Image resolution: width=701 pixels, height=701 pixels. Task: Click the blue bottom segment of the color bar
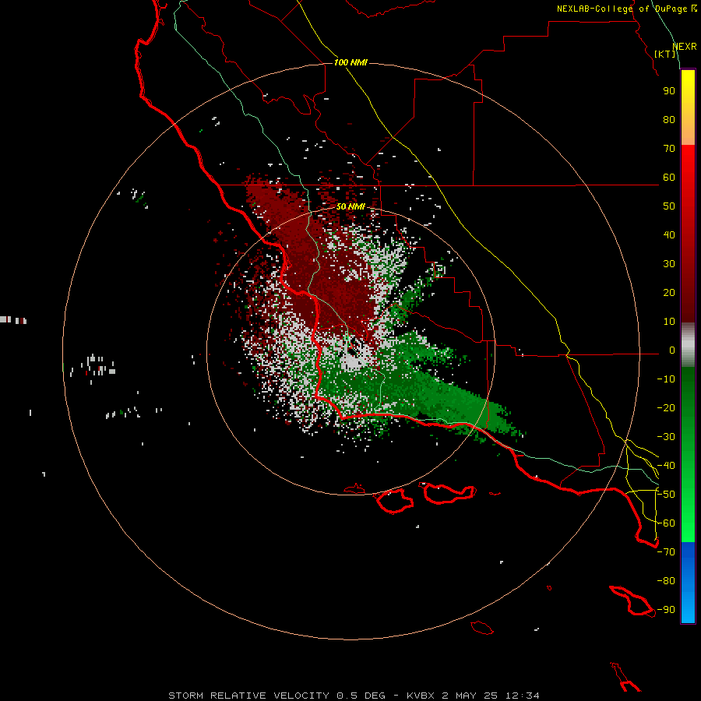click(688, 583)
